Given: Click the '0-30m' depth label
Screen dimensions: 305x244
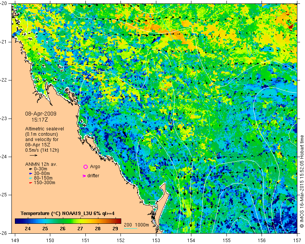Looking at the screenshot, I should (40, 169).
